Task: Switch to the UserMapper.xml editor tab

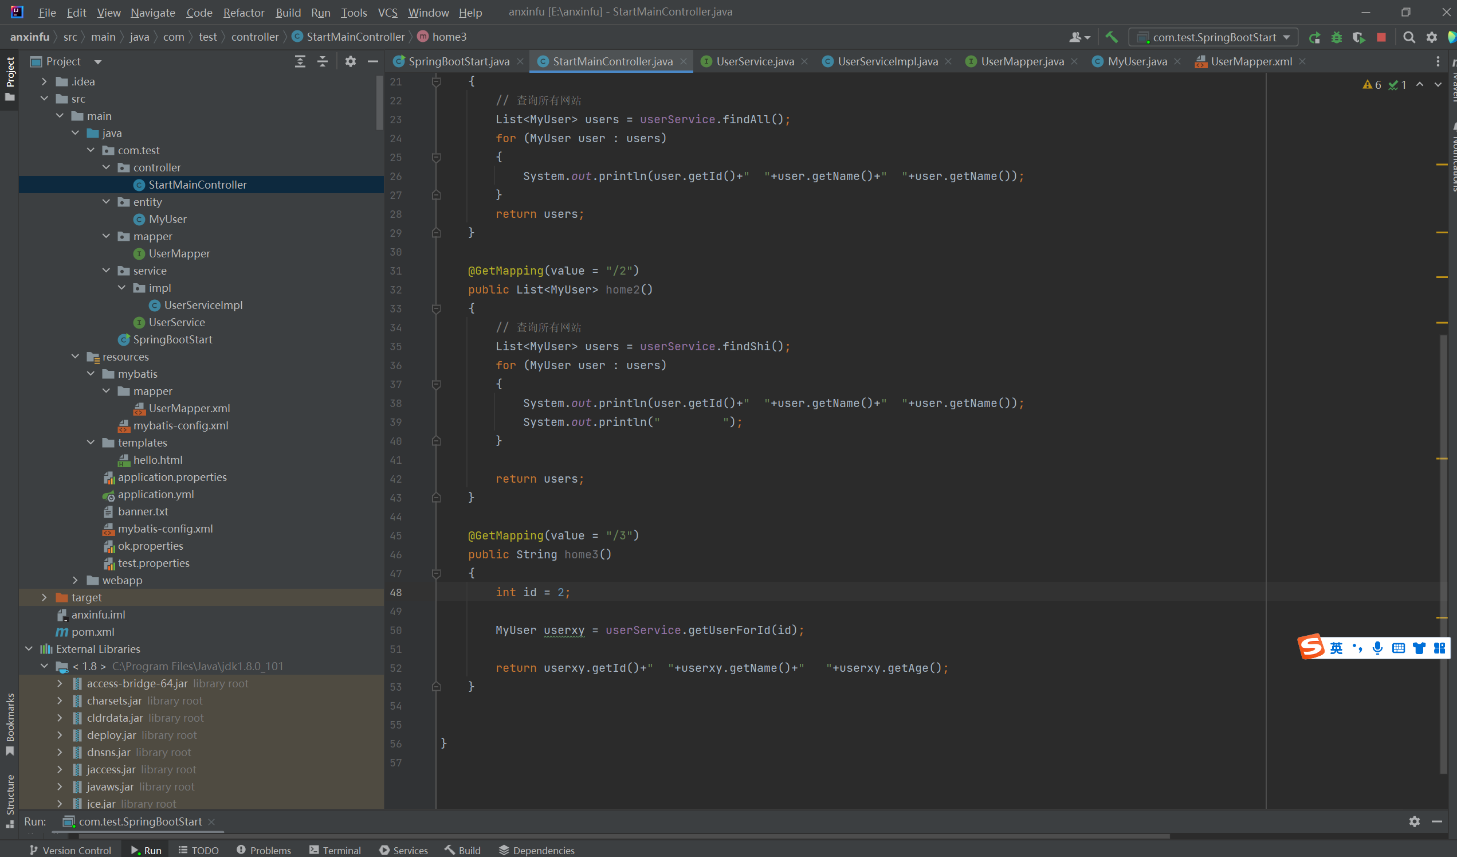Action: 1251,61
